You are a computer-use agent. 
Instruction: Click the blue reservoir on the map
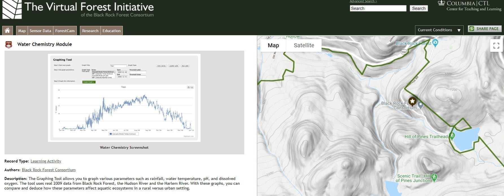pos(465,139)
